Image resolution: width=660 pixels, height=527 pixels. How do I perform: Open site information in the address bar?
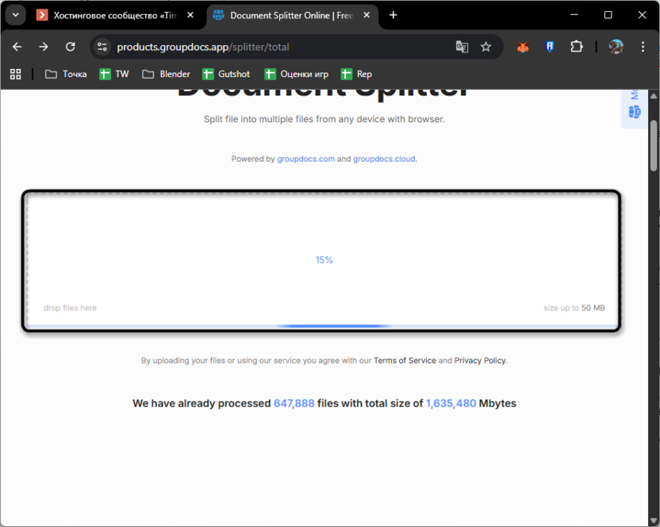[x=102, y=47]
